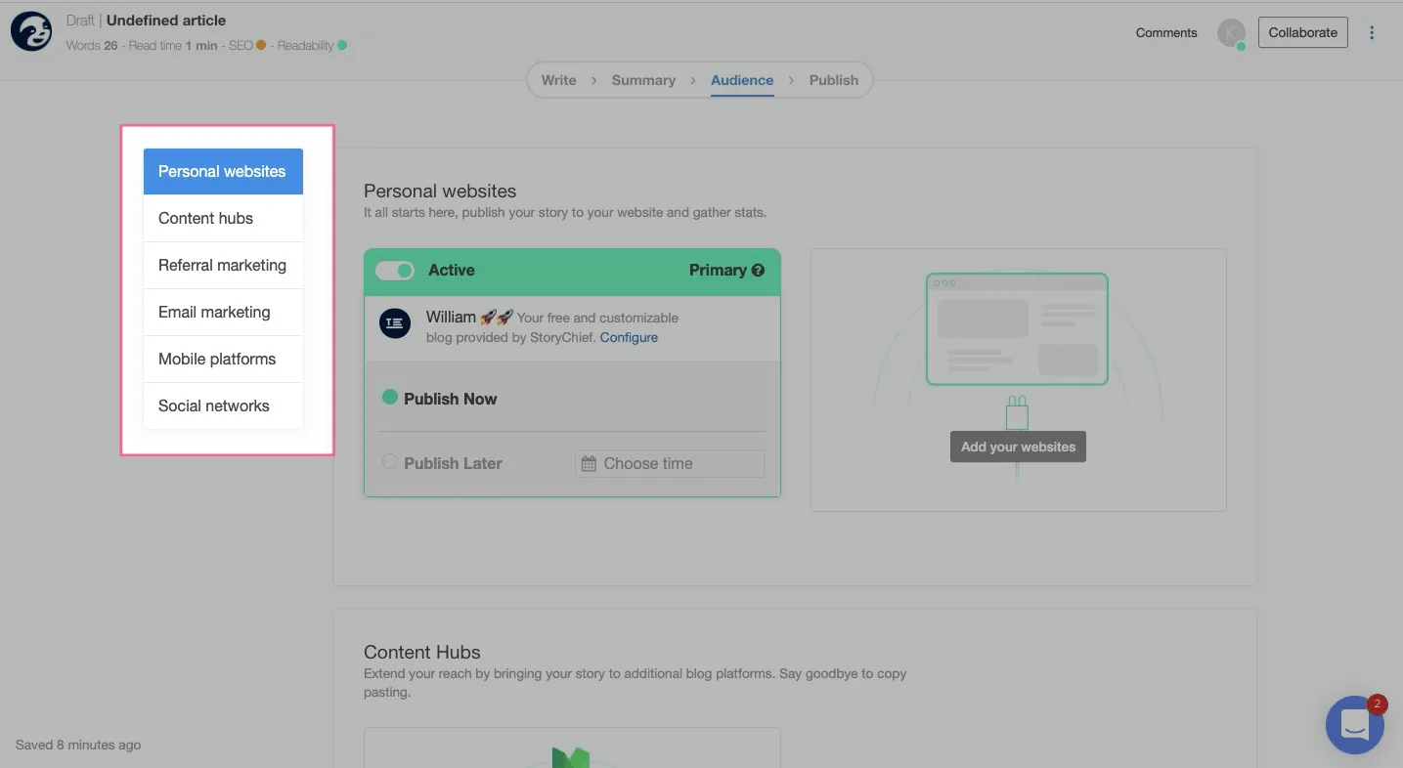1403x768 pixels.
Task: Open the chat support bubble
Action: [x=1354, y=724]
